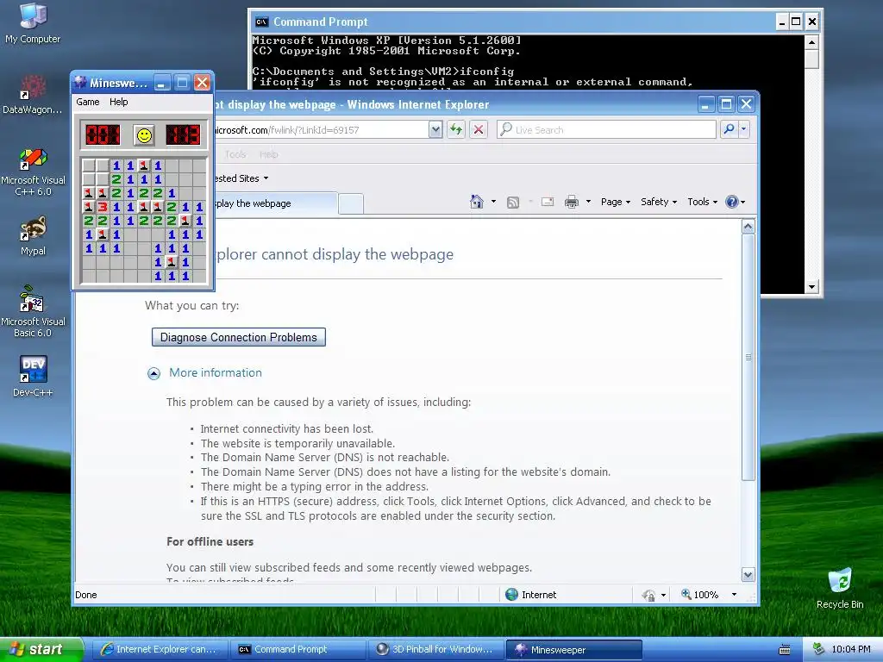Open the Home button dropdown arrow
The width and height of the screenshot is (883, 662).
pyautogui.click(x=493, y=202)
